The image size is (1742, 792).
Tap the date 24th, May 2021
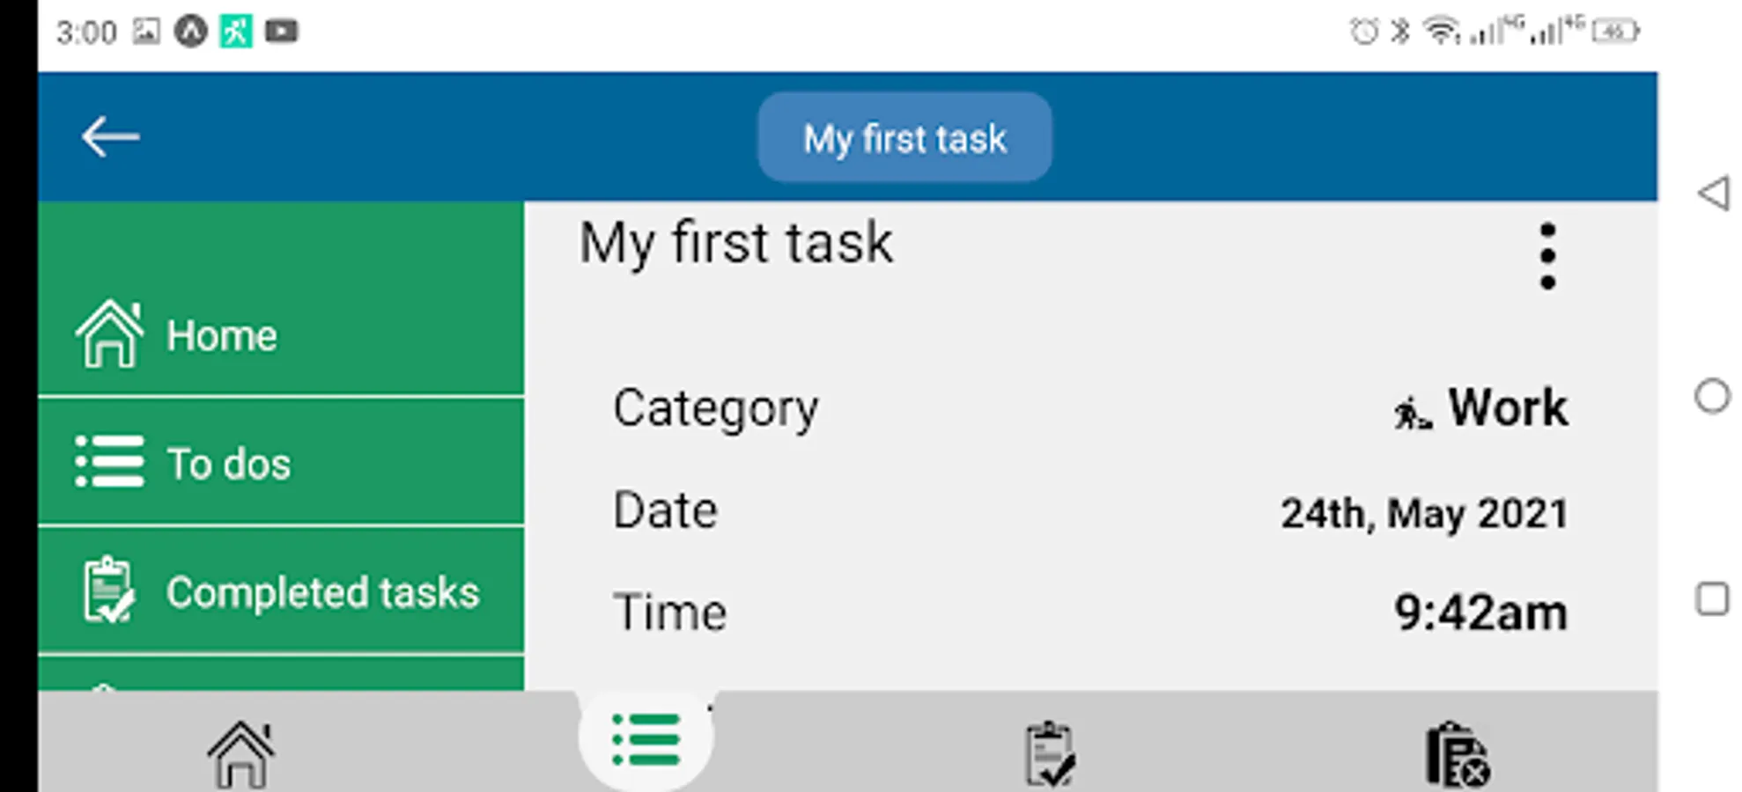pos(1424,513)
